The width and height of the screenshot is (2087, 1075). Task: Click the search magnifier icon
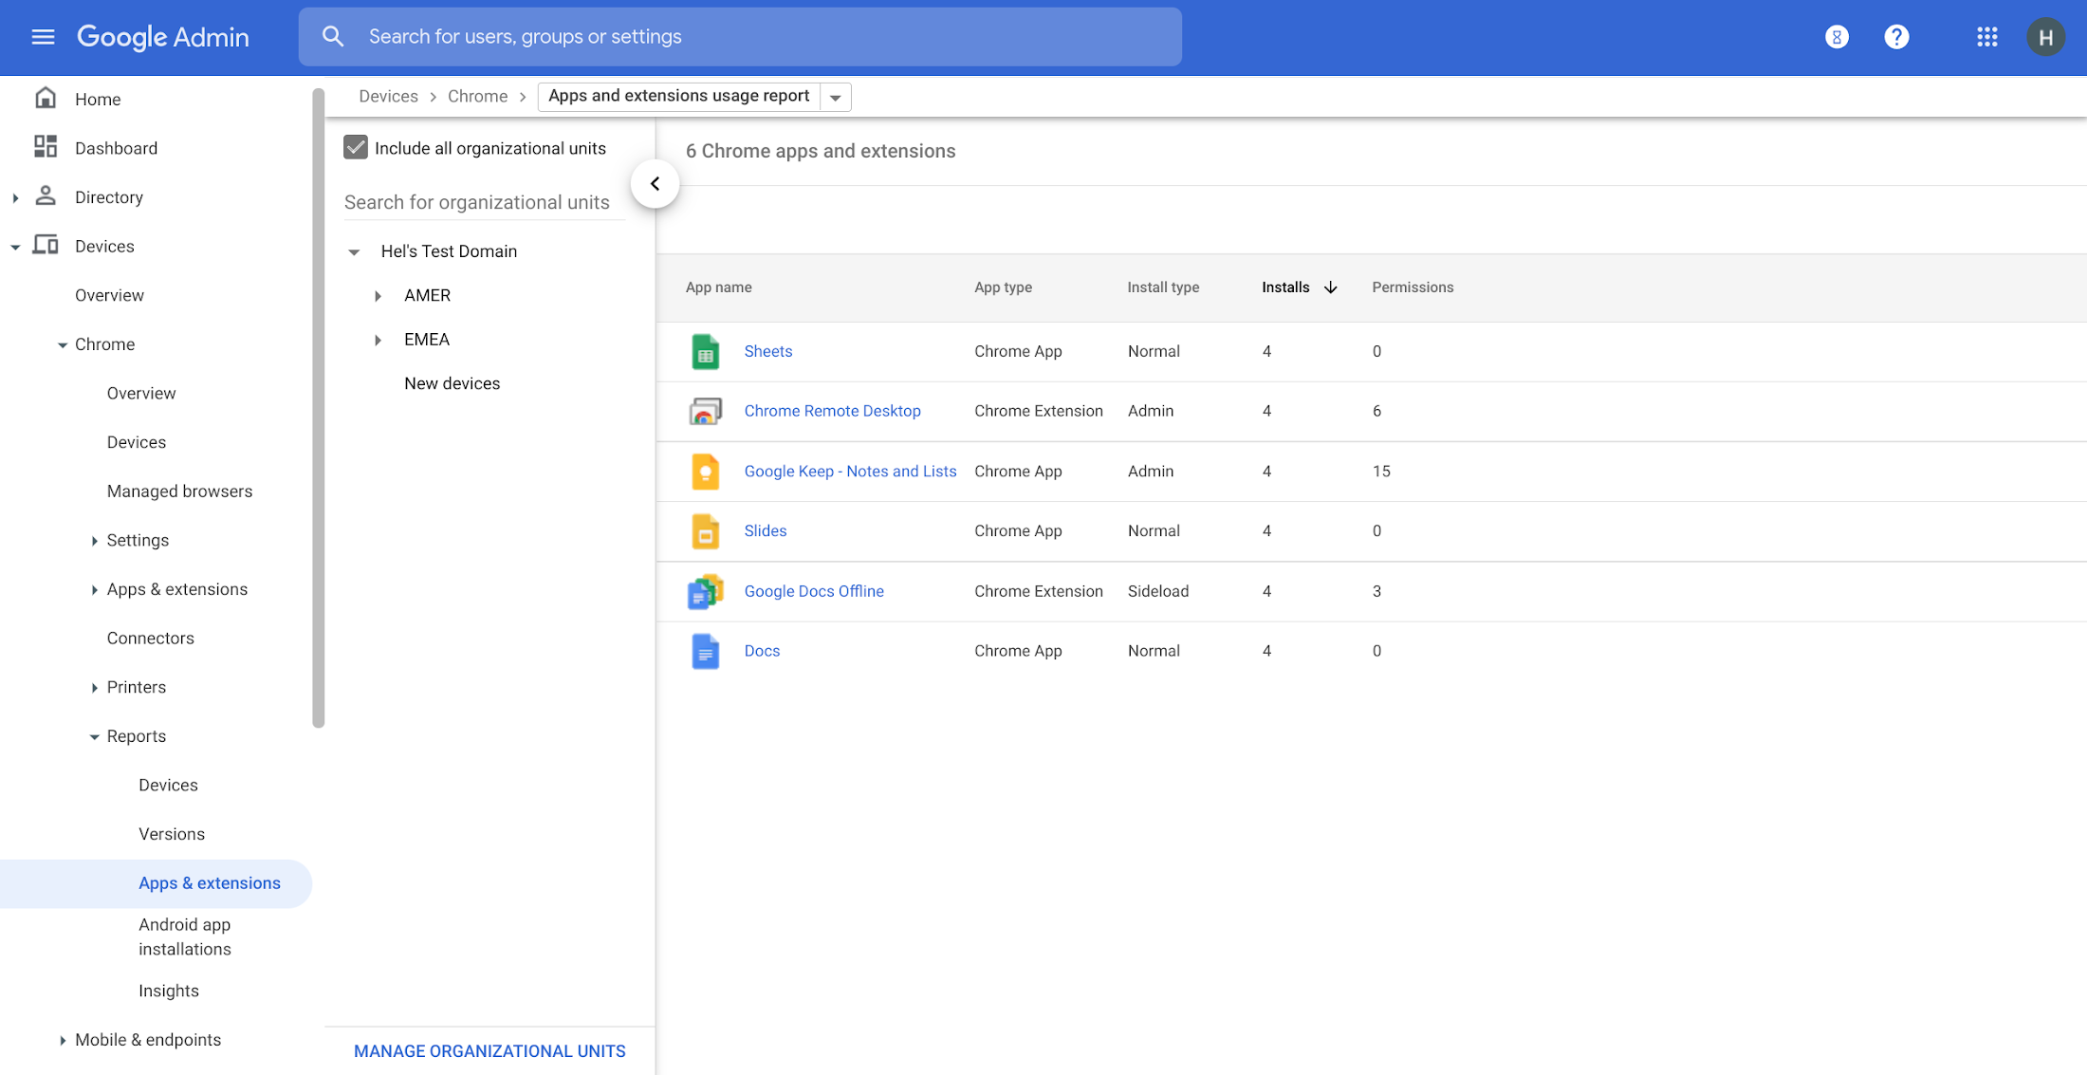[333, 37]
